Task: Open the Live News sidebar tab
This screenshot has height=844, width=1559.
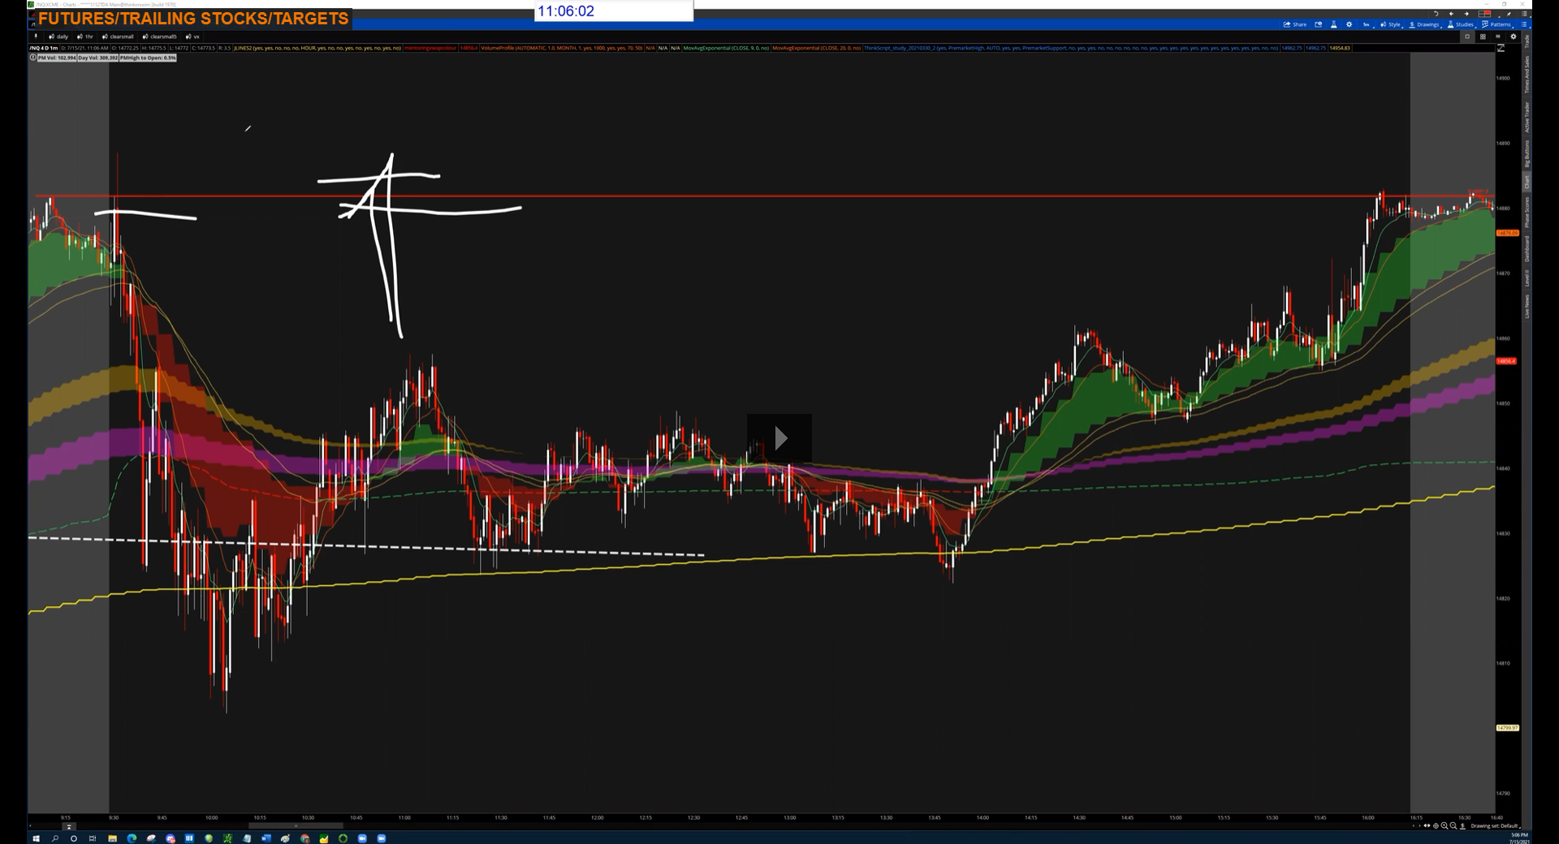Action: (1527, 306)
